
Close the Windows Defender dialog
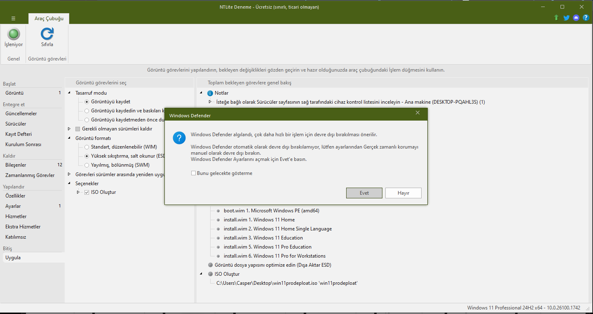pyautogui.click(x=417, y=113)
